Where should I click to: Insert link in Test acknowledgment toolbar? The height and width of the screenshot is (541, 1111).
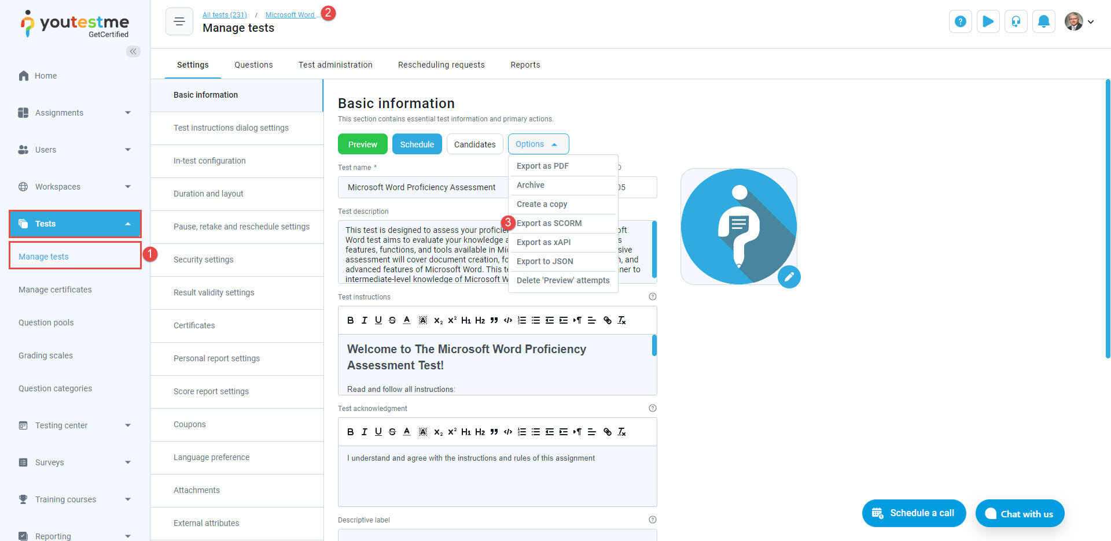tap(608, 432)
